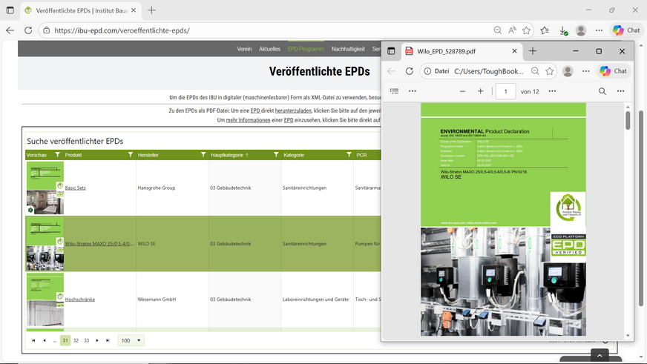Image resolution: width=647 pixels, height=364 pixels.
Task: Open new tab in main browser window
Action: [x=151, y=10]
